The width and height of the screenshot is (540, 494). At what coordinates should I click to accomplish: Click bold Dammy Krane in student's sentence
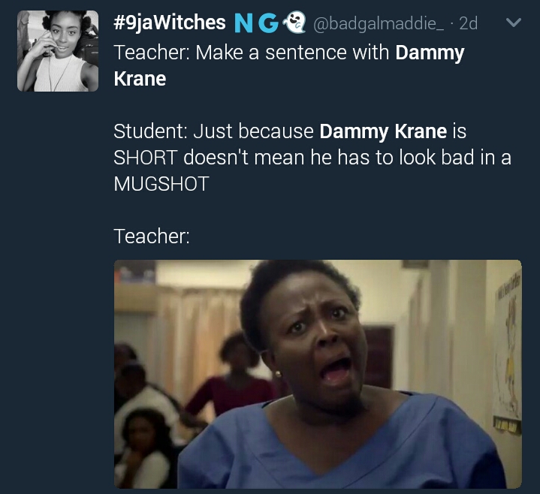click(x=383, y=131)
